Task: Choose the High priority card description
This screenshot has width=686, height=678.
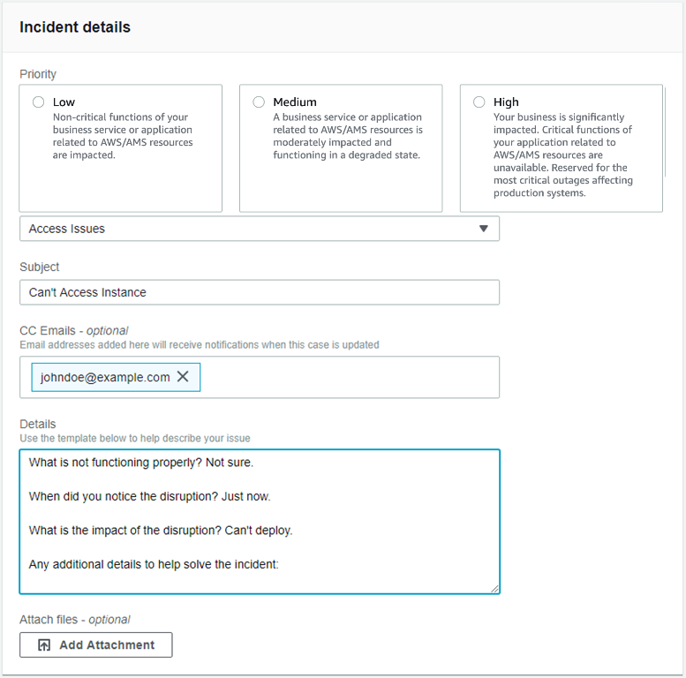Action: click(x=563, y=154)
